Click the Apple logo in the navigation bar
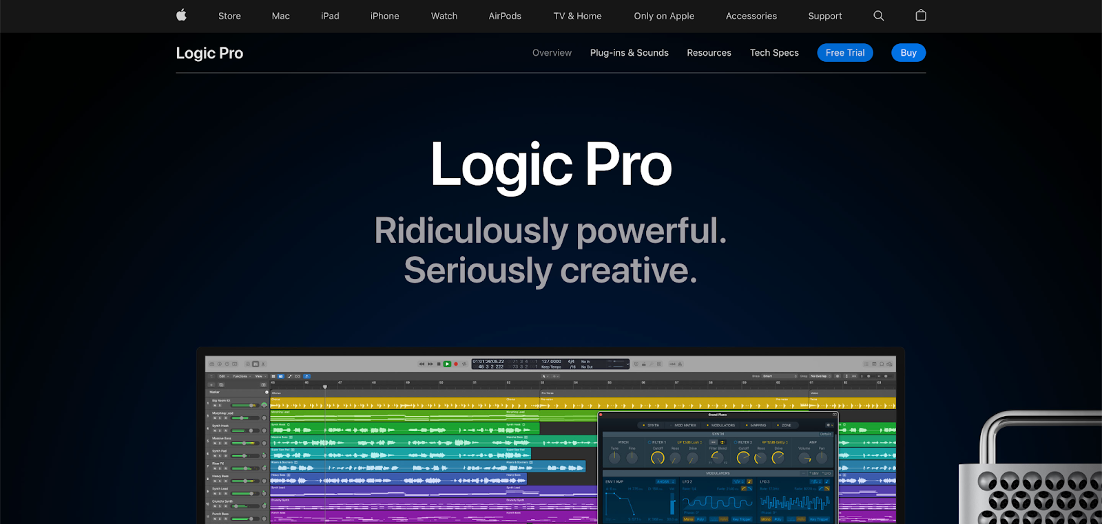The width and height of the screenshot is (1102, 524). point(181,15)
